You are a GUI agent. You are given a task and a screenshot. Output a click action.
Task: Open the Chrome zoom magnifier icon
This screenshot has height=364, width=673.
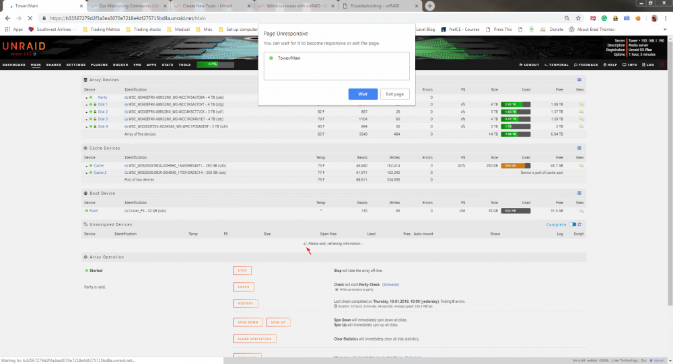click(567, 18)
